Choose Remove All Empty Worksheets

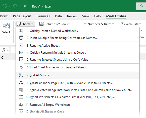(x=77, y=105)
